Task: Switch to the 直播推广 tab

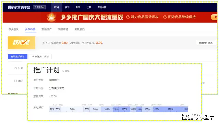Action: point(47,29)
